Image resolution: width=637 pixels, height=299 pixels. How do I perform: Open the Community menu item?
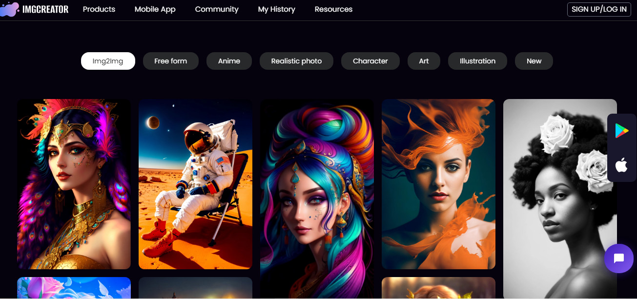click(217, 9)
